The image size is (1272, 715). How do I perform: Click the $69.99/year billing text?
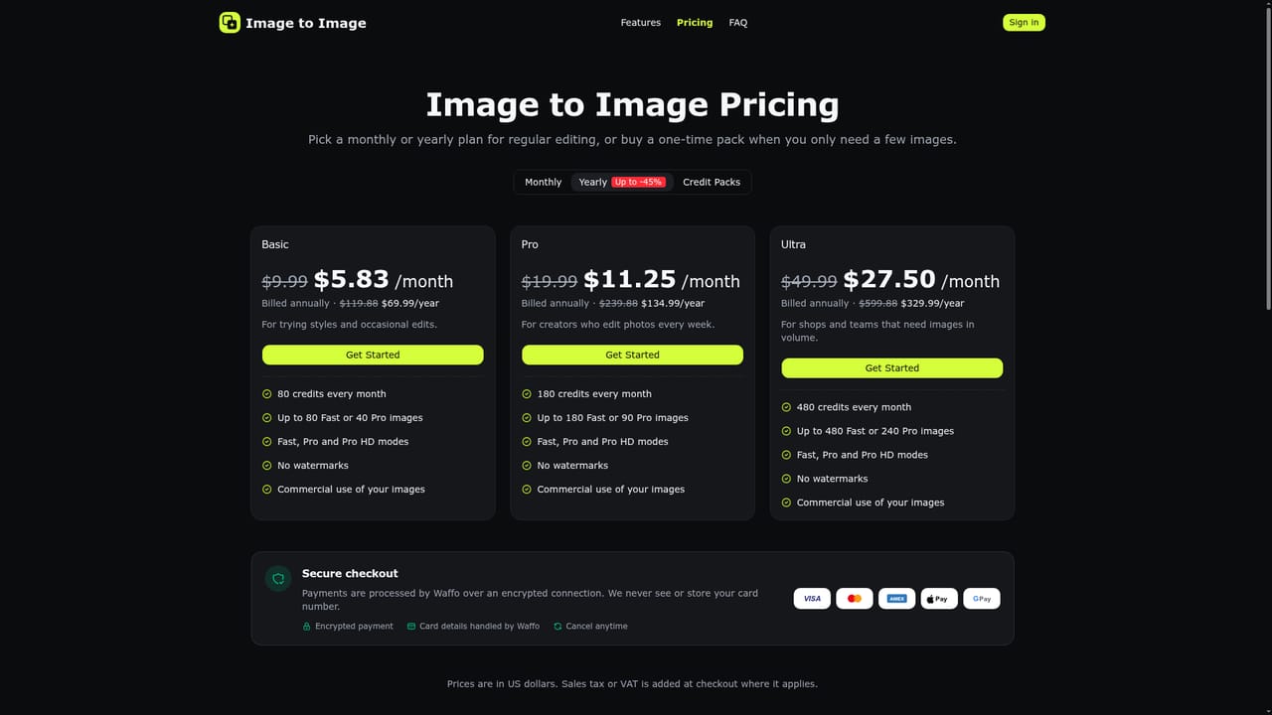pos(410,304)
